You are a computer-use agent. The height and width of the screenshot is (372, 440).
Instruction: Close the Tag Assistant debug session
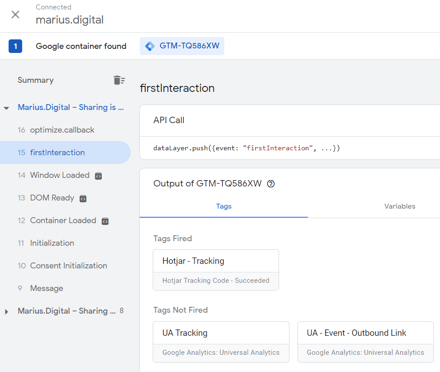[x=15, y=14]
